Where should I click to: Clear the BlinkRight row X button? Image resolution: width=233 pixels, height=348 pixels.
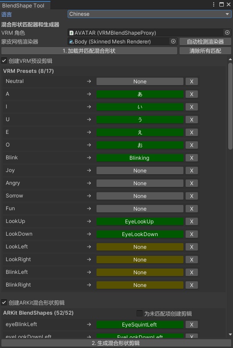191,285
